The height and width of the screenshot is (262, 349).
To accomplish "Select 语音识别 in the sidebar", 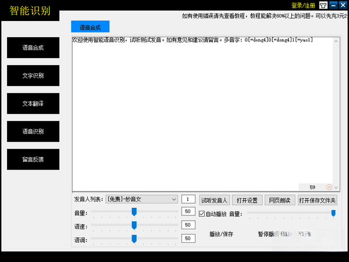I will (33, 132).
